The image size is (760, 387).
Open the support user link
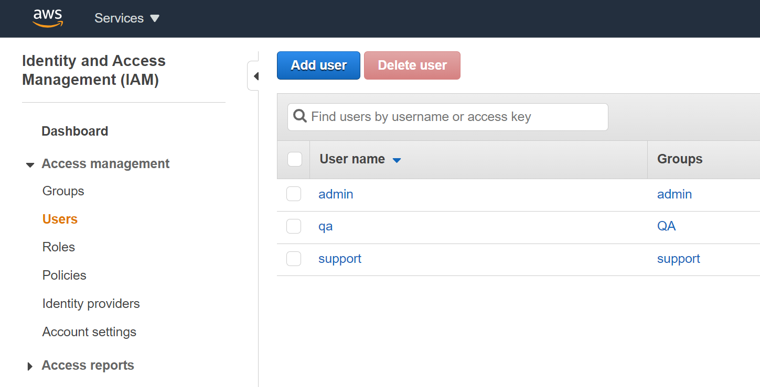[x=340, y=259]
